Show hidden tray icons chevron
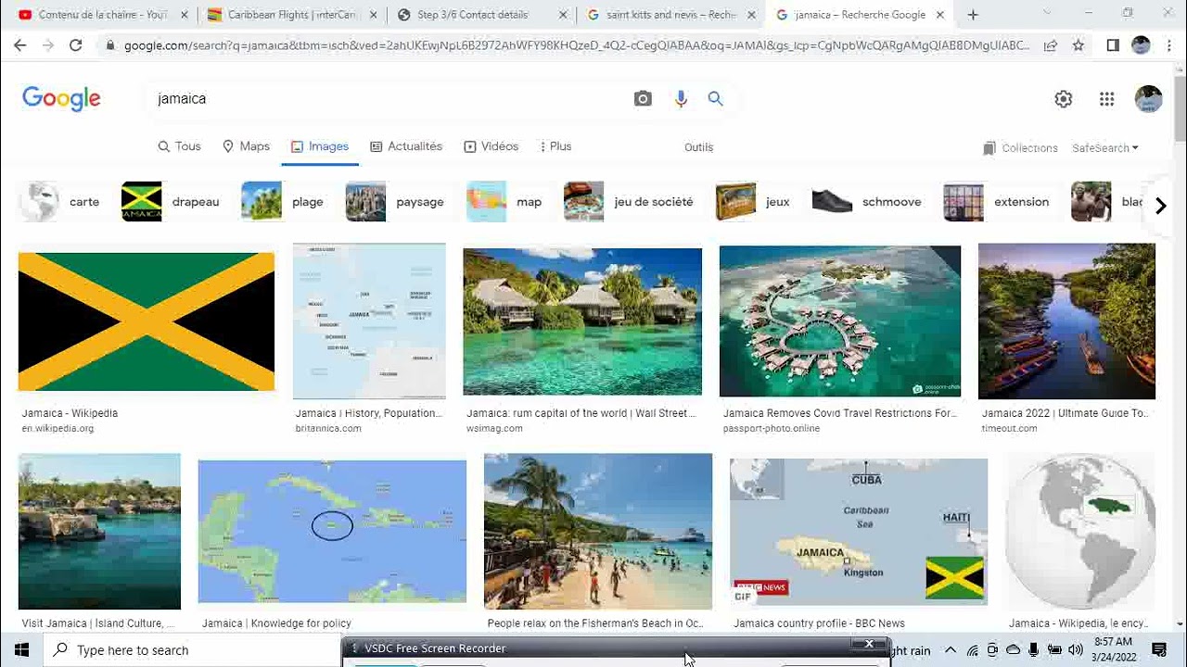Image resolution: width=1187 pixels, height=667 pixels. 951,650
